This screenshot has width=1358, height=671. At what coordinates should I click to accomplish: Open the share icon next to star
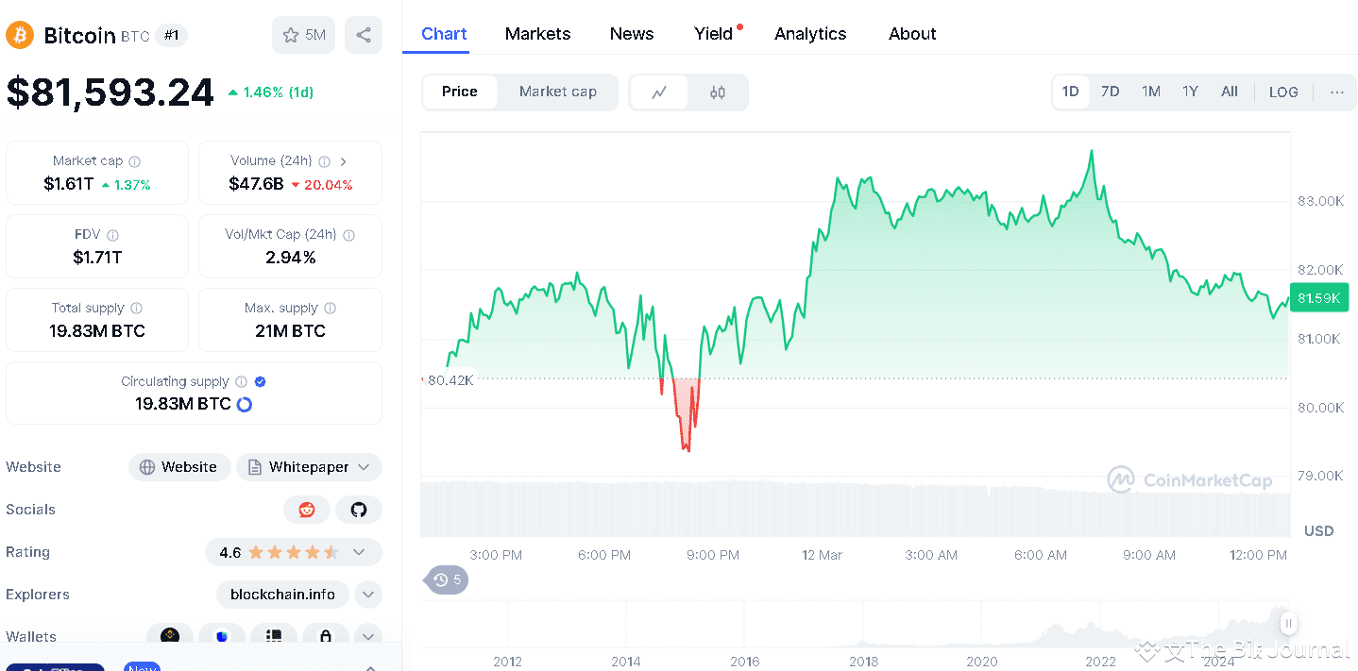pos(363,34)
